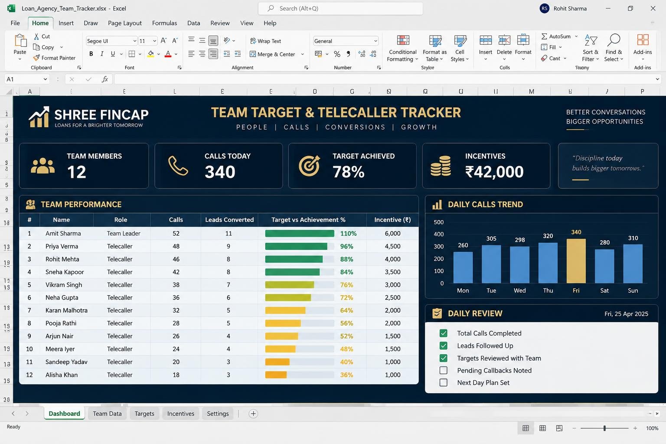Uncheck Leads Followed Up checkbox

coord(444,346)
